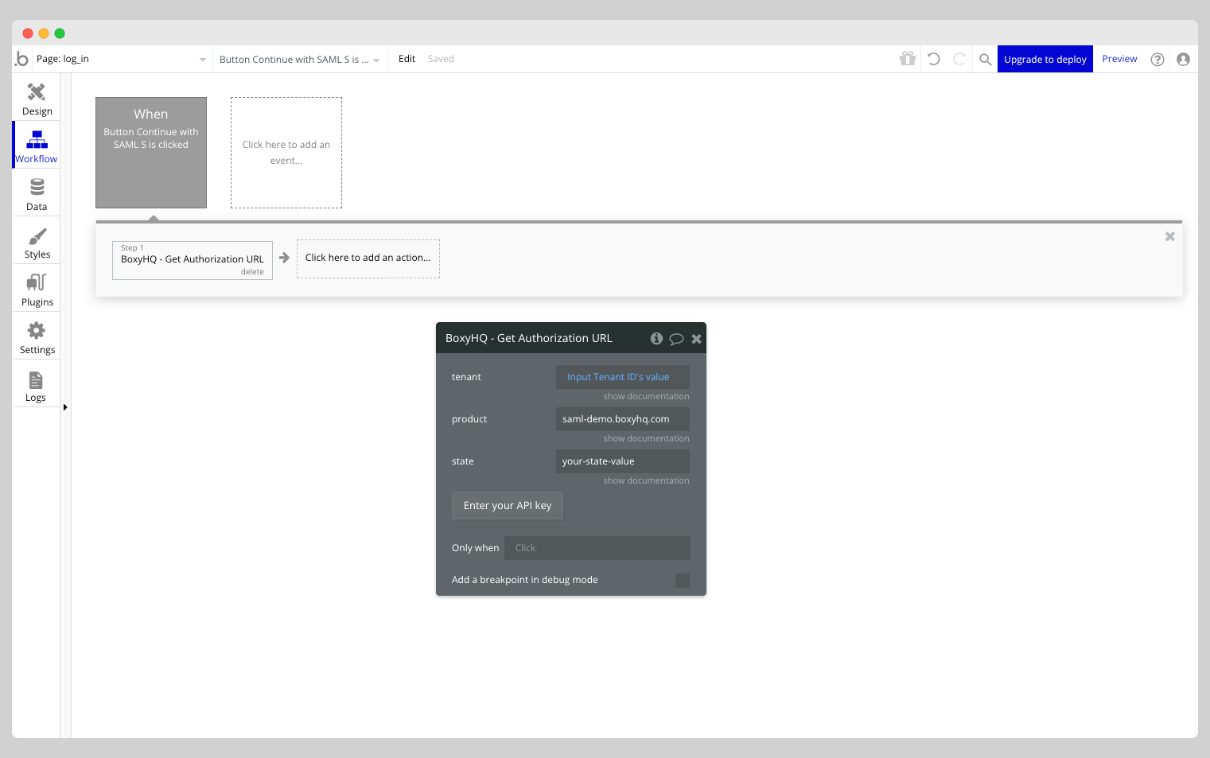Image resolution: width=1210 pixels, height=758 pixels.
Task: Undo the last action
Action: (x=933, y=58)
